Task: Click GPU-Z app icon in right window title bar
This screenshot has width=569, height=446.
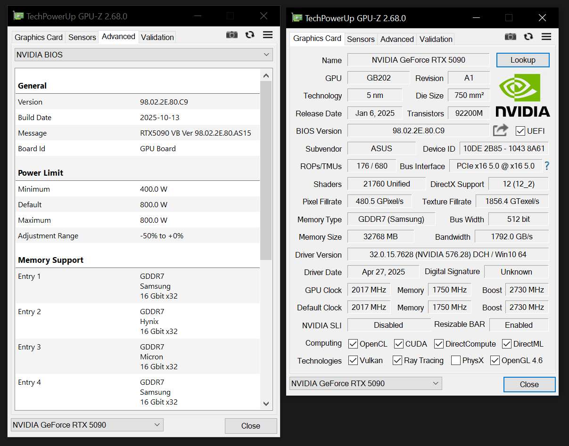Action: [x=297, y=18]
